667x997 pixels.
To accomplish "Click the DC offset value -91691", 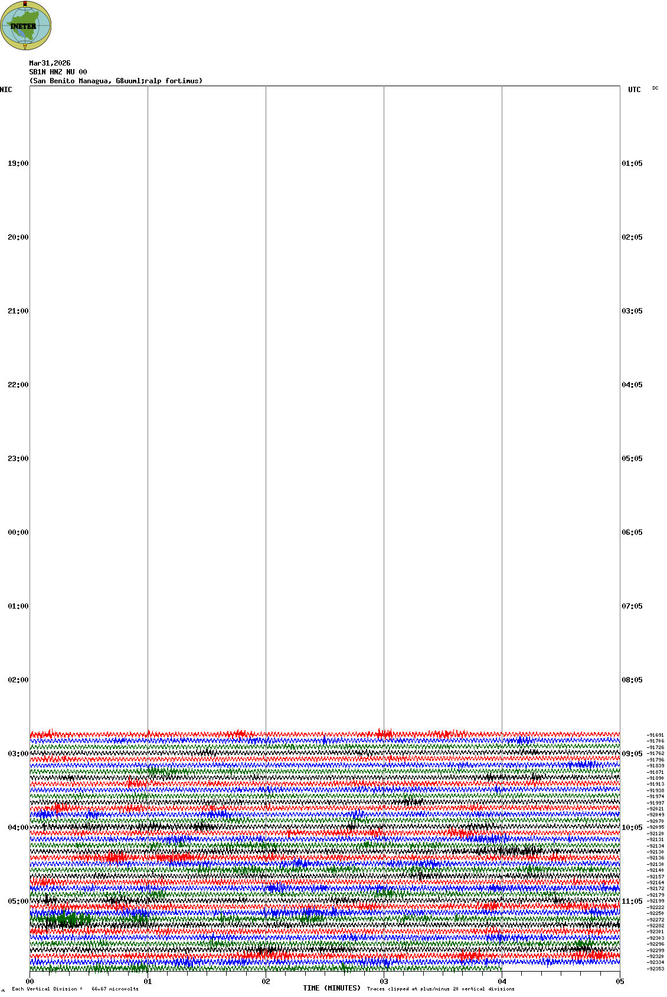I will 655,735.
